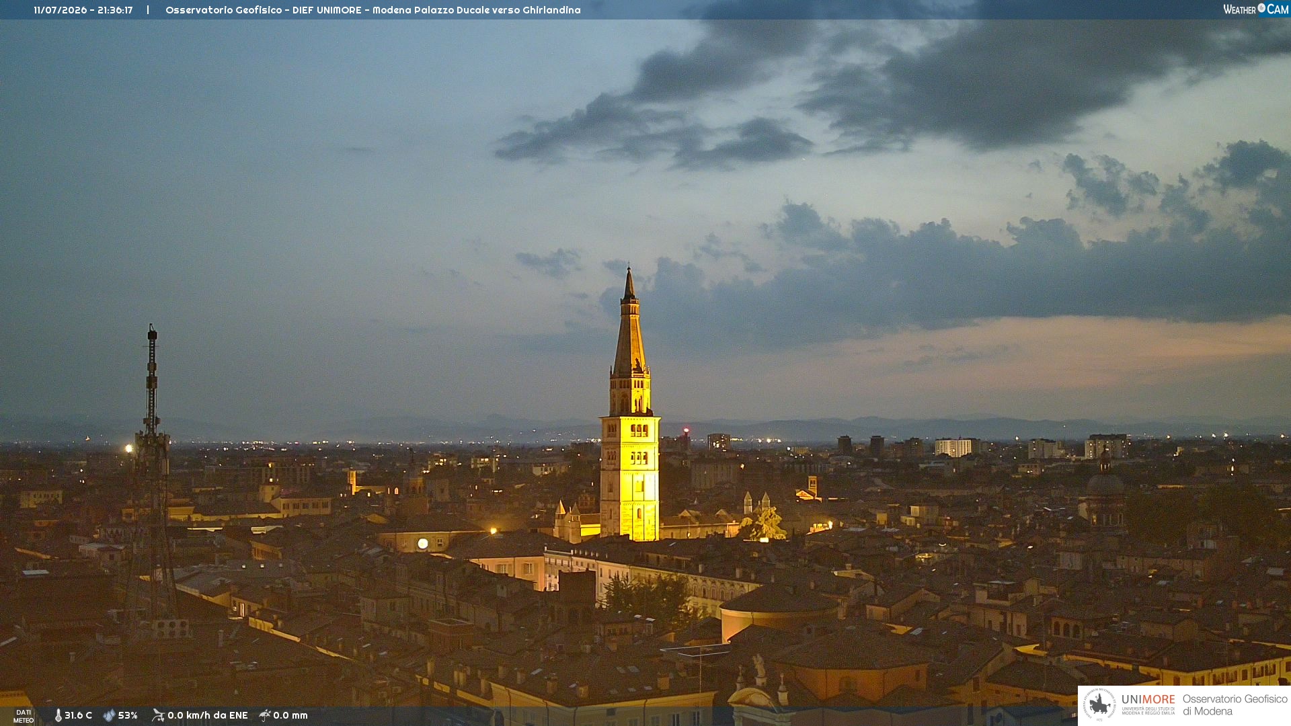The height and width of the screenshot is (726, 1291).
Task: Click the Osservatorio Geofisico di Modena text
Action: (x=1235, y=705)
